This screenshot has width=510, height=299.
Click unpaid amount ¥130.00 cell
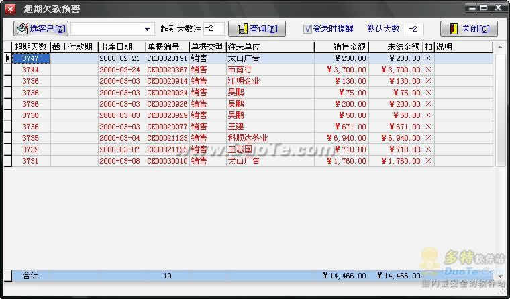click(x=396, y=81)
